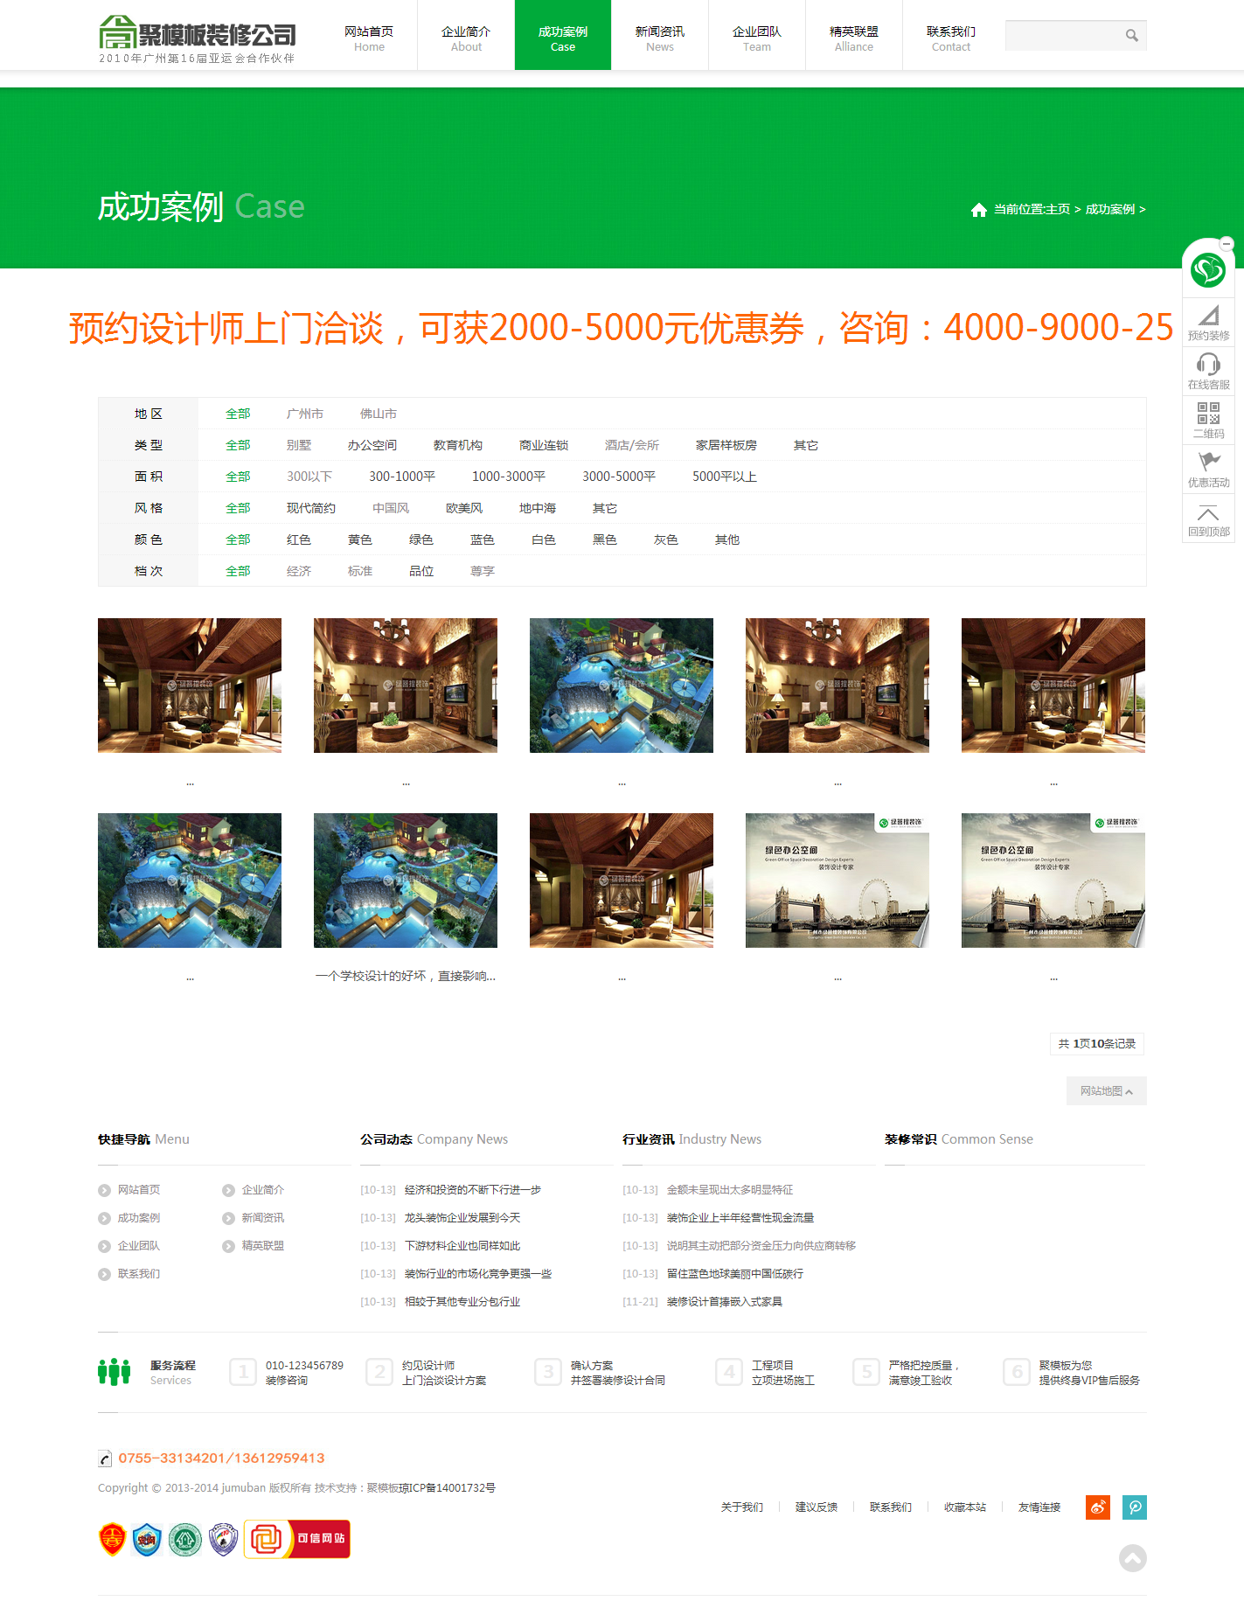
Task: Open 在线客服 headset icon
Action: [x=1208, y=371]
